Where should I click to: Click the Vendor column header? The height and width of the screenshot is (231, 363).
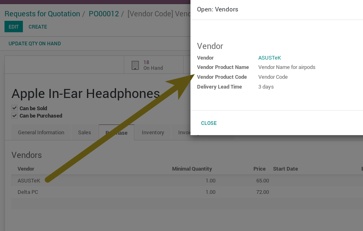point(26,169)
